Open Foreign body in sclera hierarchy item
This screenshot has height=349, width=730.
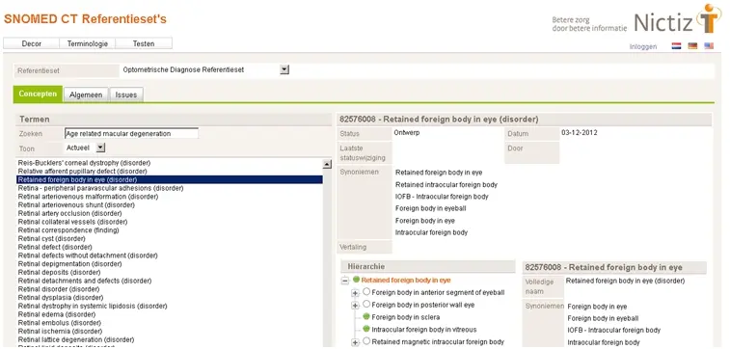tap(406, 317)
